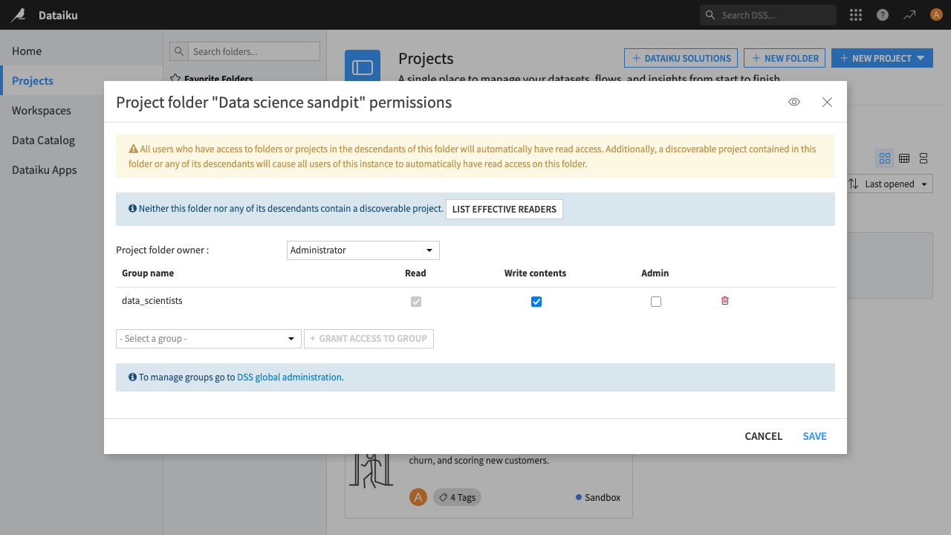Click the Dataiku Solutions button
This screenshot has width=951, height=535.
coord(681,58)
